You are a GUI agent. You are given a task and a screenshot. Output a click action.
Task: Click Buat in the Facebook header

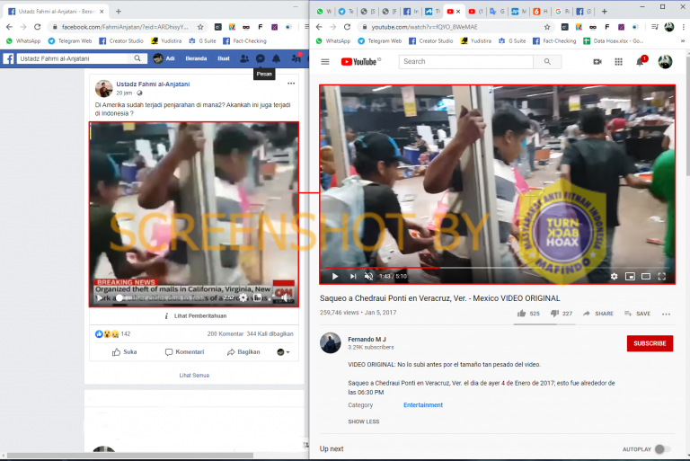coord(223,58)
